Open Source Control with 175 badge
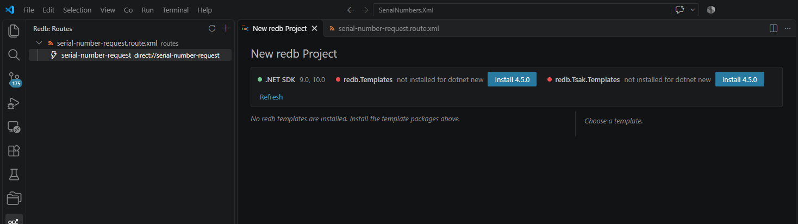798x224 pixels. click(x=14, y=79)
